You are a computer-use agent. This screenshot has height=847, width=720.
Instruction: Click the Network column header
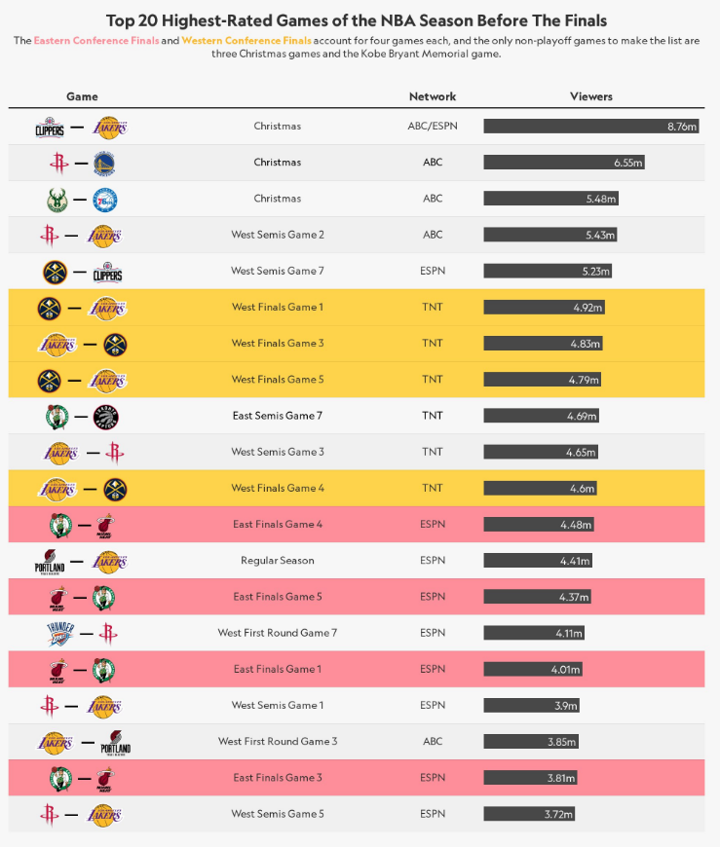pyautogui.click(x=433, y=96)
